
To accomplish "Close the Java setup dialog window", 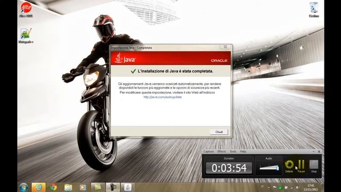I will 225,47.
